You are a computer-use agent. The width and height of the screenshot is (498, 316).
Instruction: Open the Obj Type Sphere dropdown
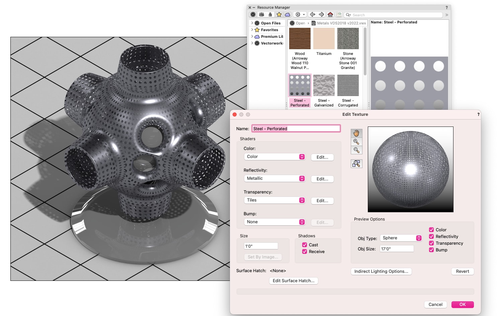pos(401,238)
